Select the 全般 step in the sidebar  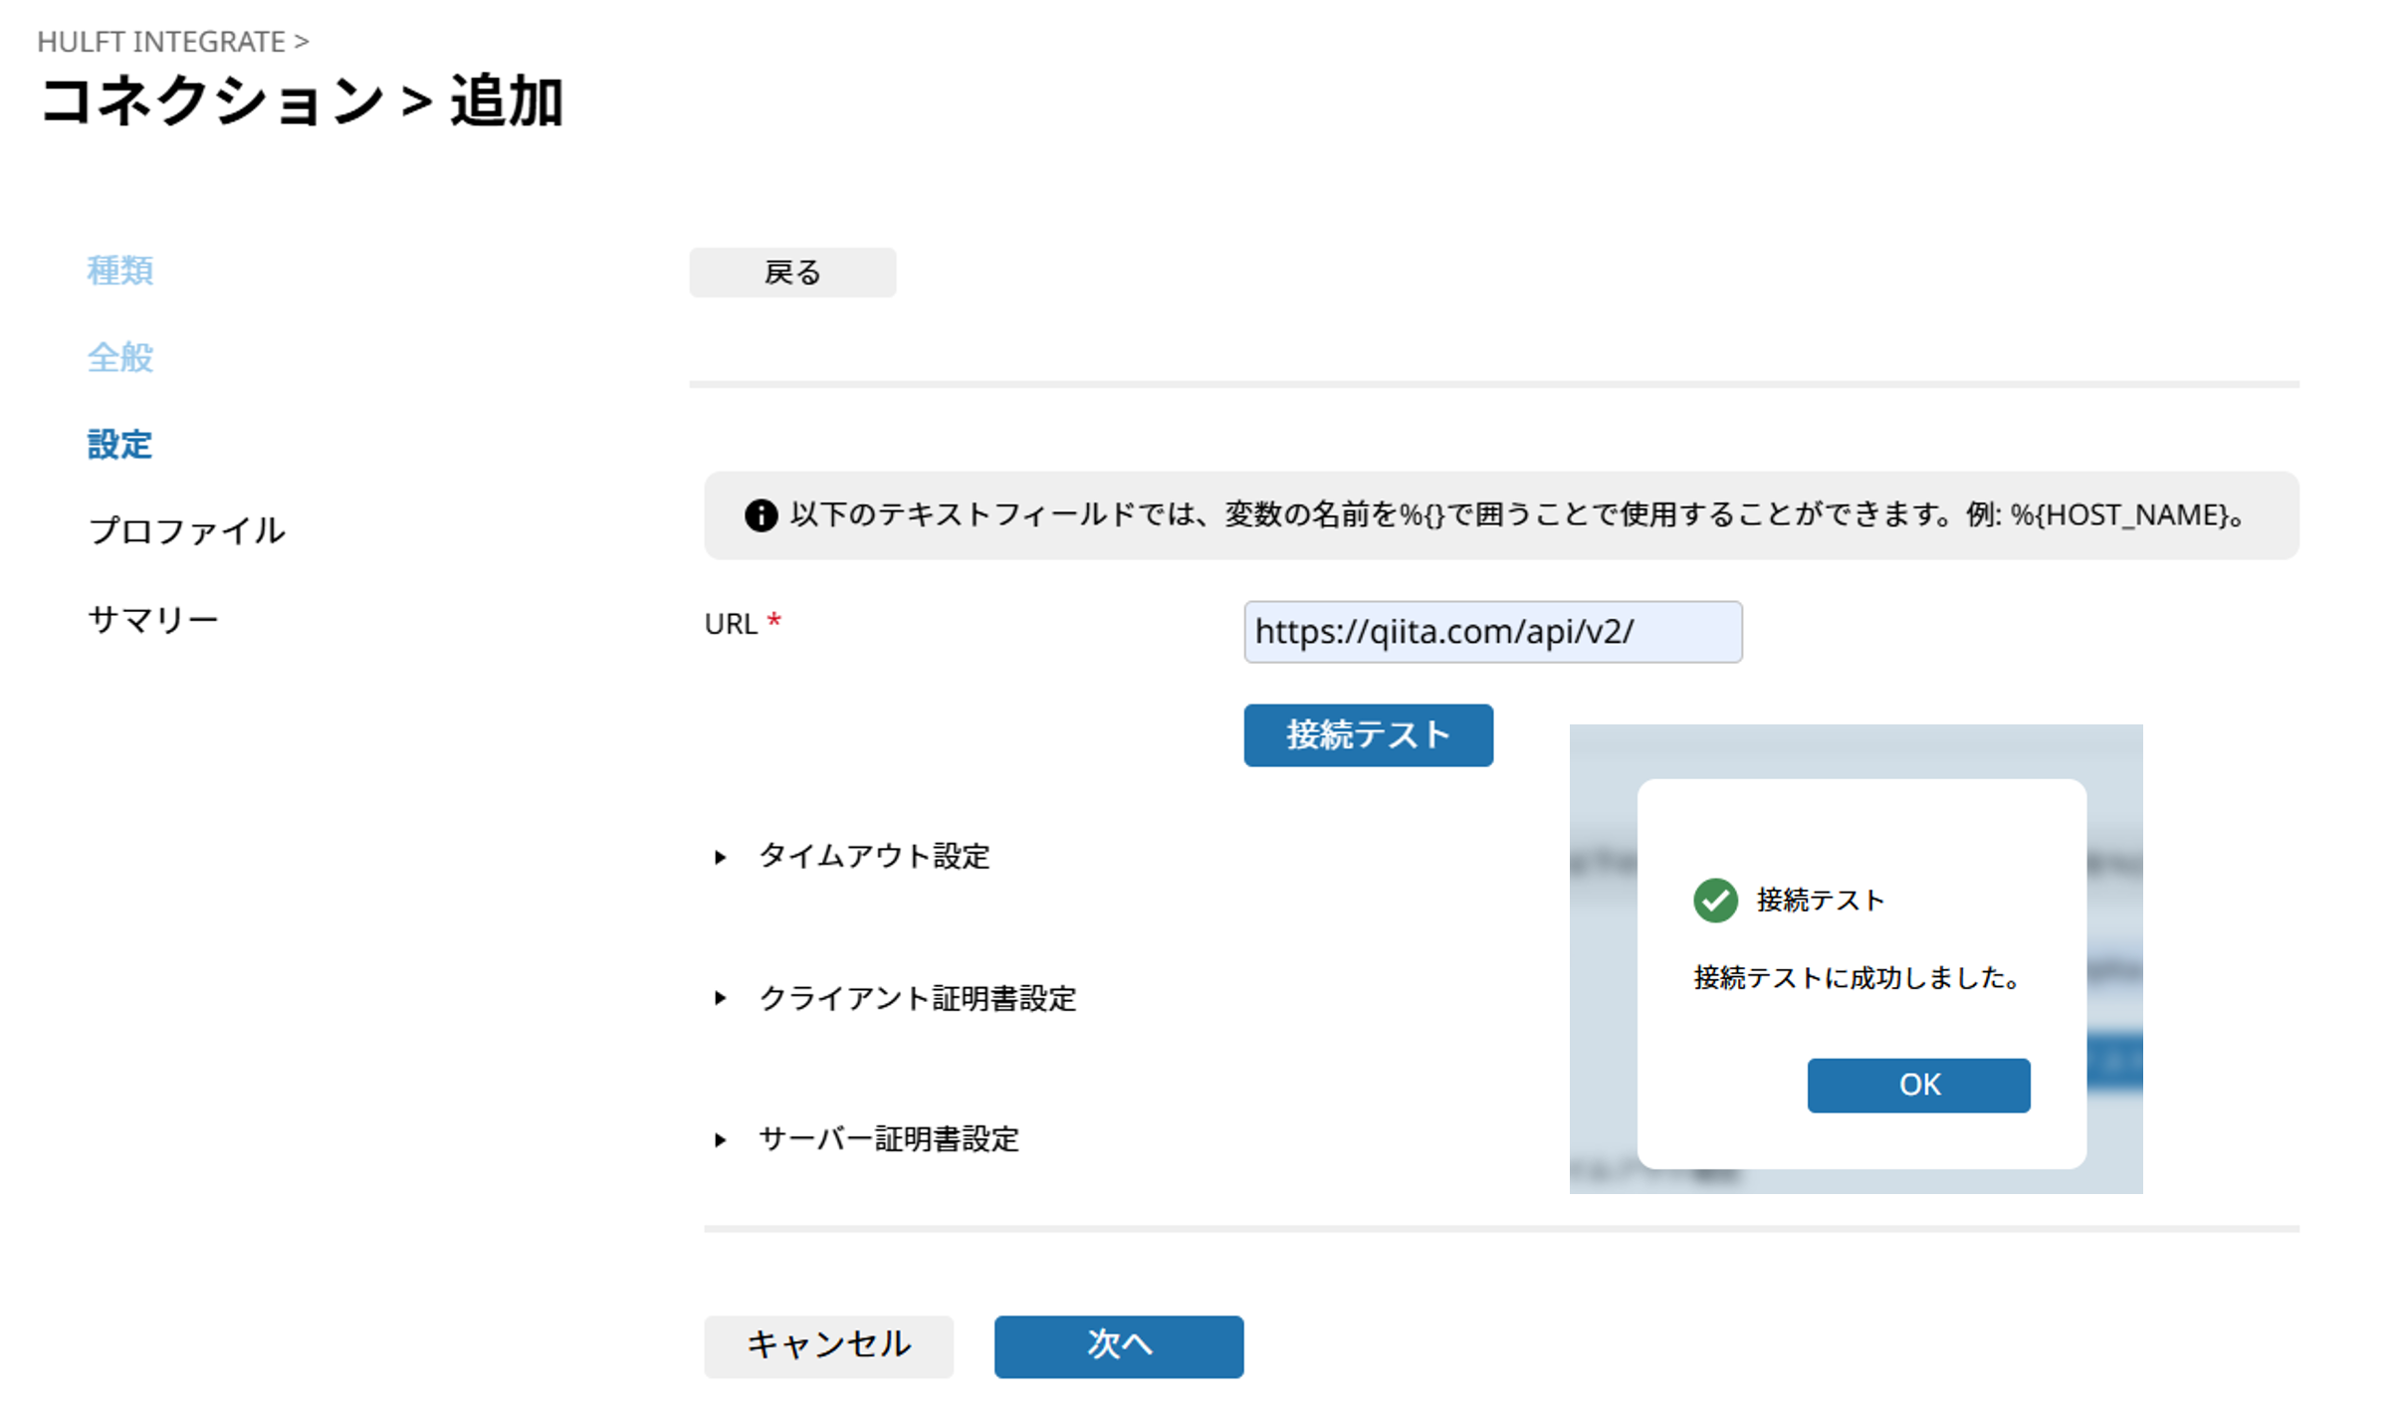(119, 358)
